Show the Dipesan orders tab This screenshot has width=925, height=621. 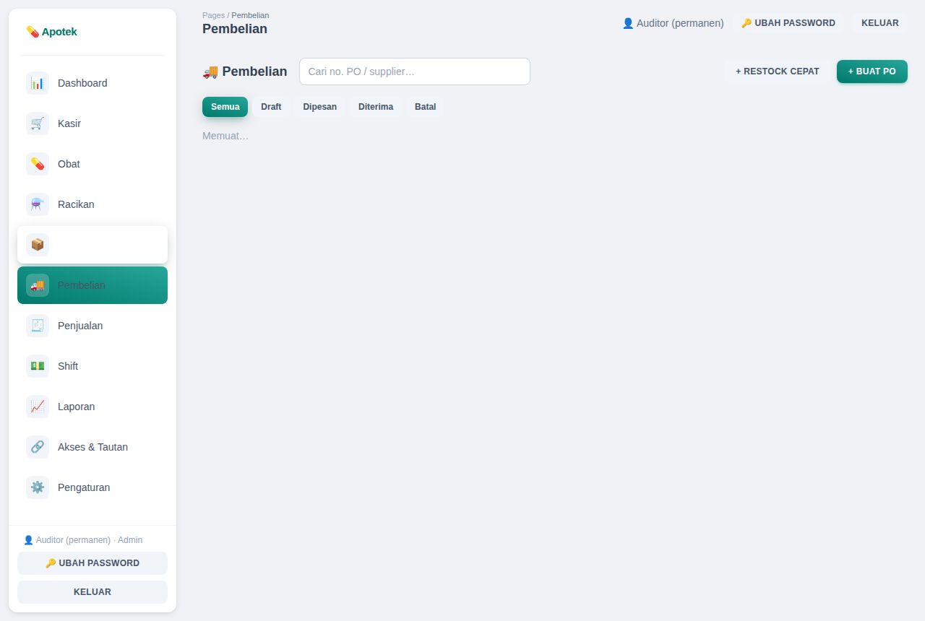[x=319, y=107]
